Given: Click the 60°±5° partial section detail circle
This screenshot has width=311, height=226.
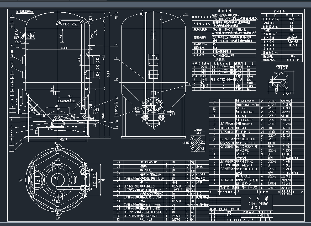Looking at the screenshot, I should coord(197,143).
